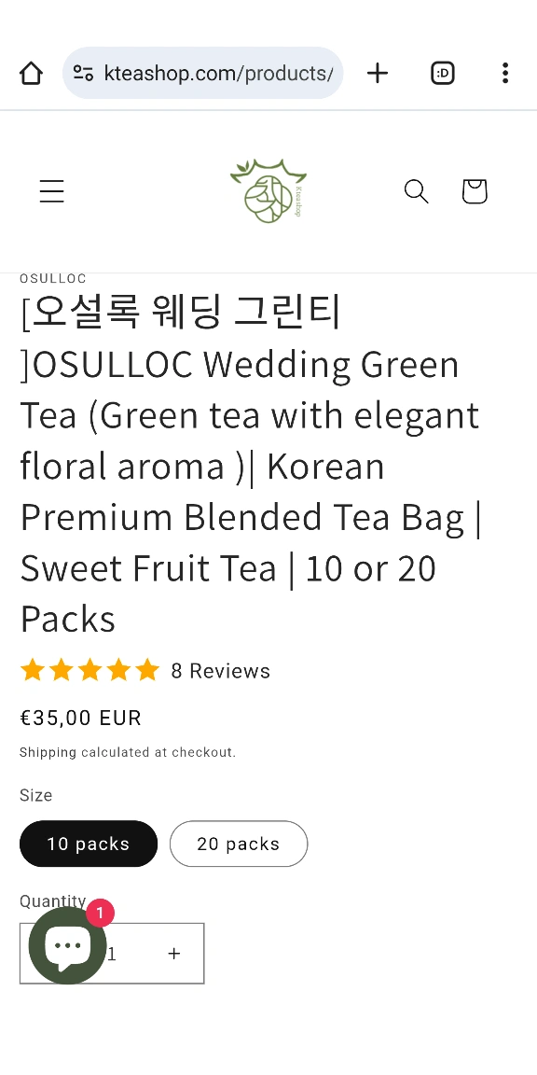
Task: Open the search magnifier icon
Action: [x=416, y=191]
